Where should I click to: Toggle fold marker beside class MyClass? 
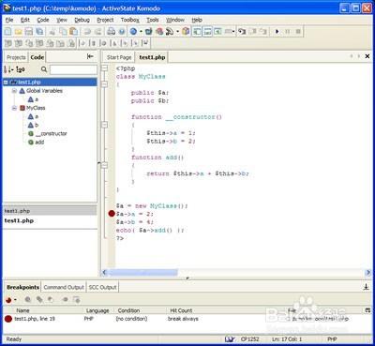[x=104, y=84]
